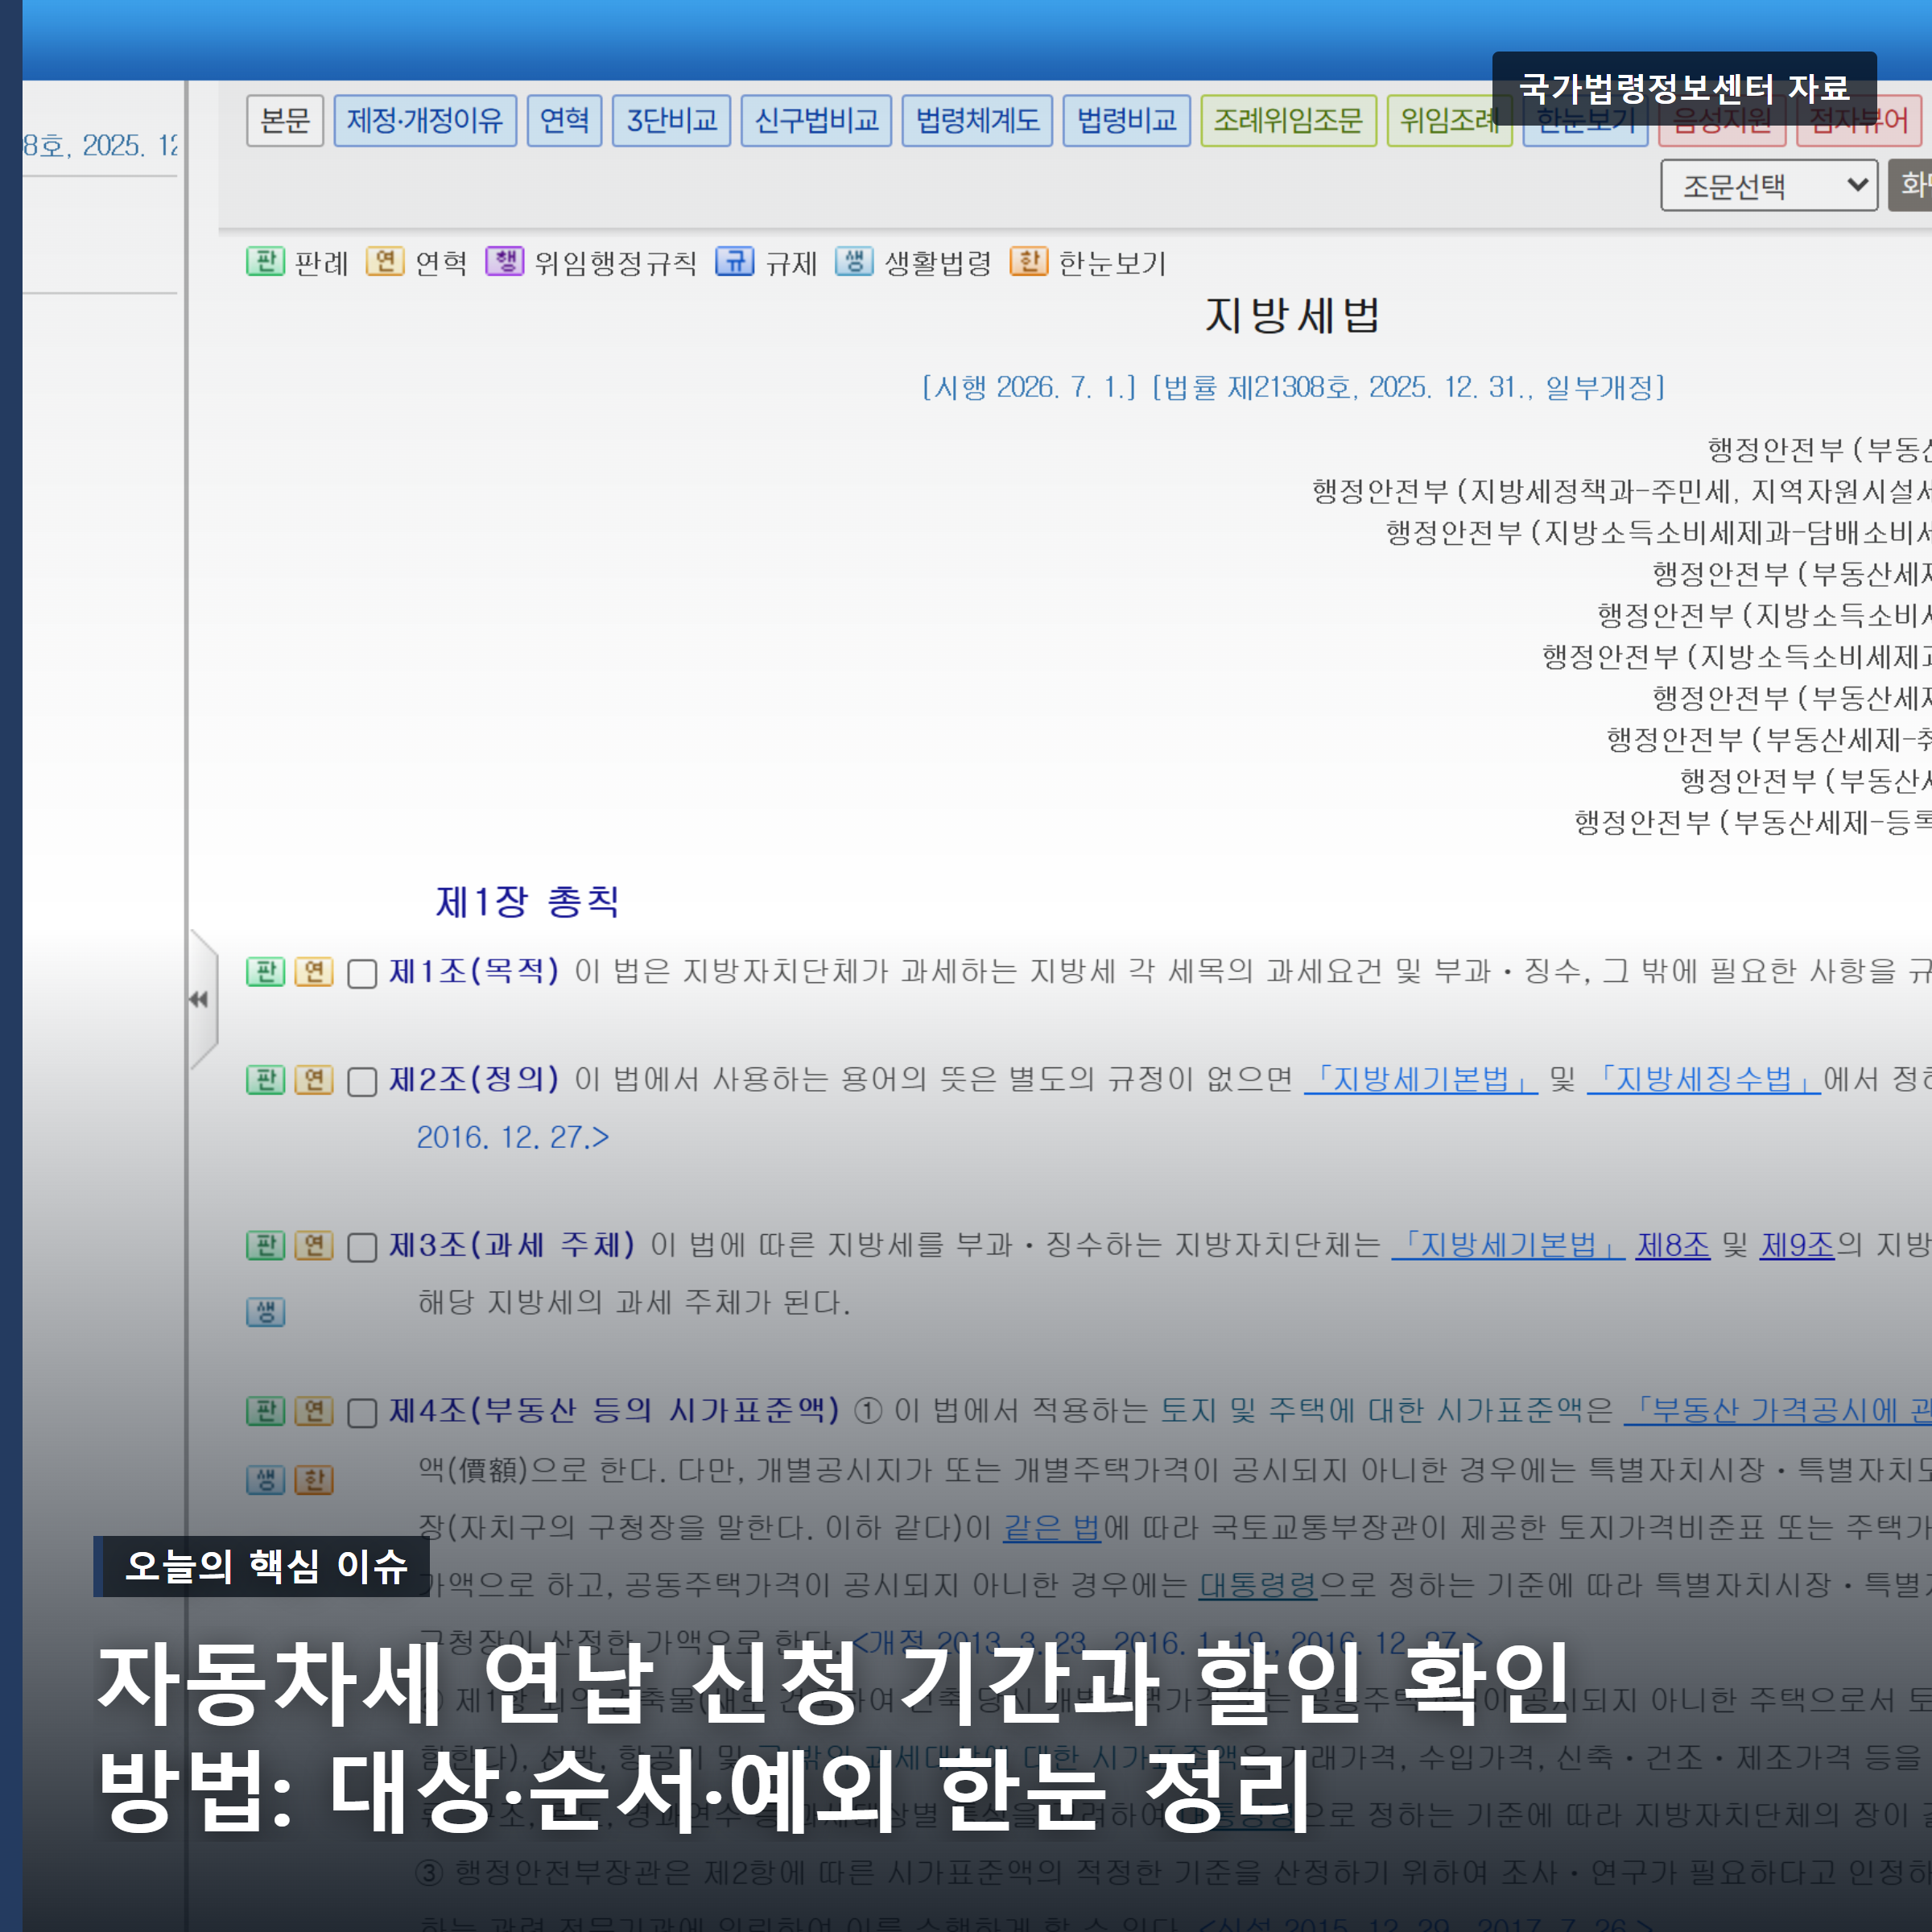The height and width of the screenshot is (1932, 1932).
Task: Open 판례 icon for 제3조(과세 주체)
Action: point(265,1245)
